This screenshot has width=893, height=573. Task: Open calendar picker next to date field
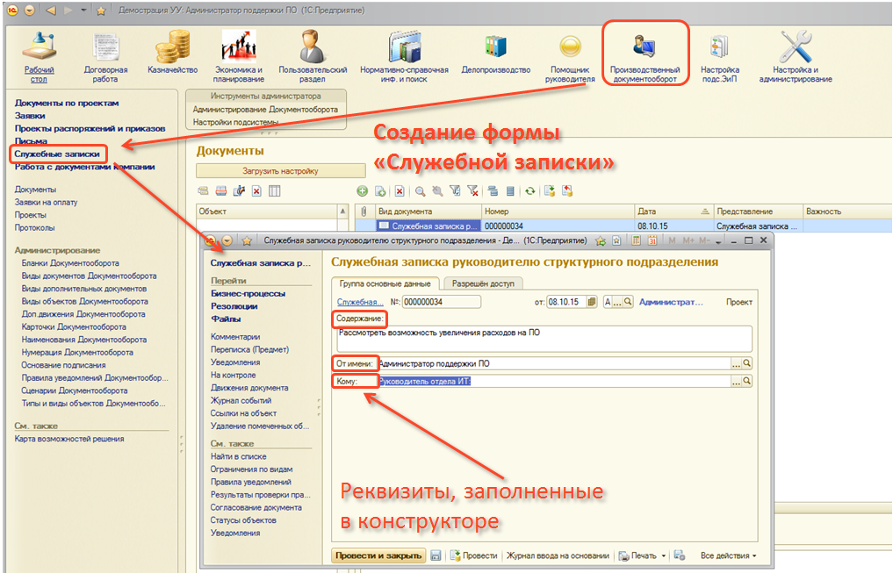592,302
